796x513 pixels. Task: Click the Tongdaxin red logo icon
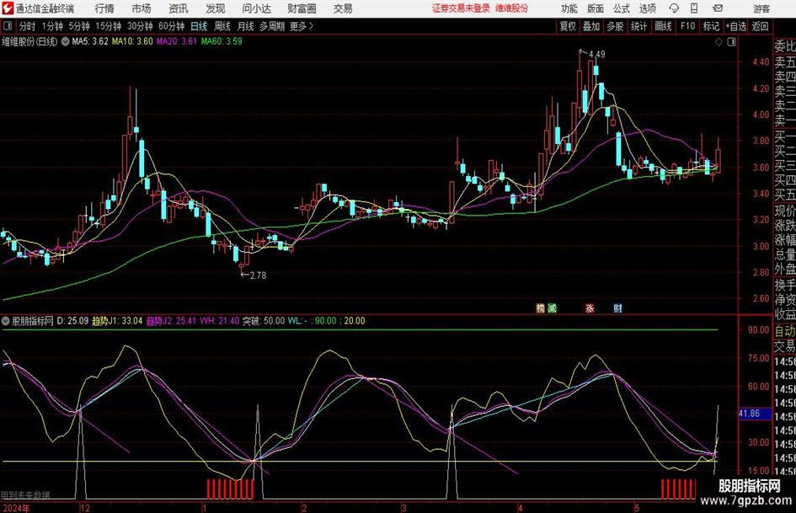[8, 8]
